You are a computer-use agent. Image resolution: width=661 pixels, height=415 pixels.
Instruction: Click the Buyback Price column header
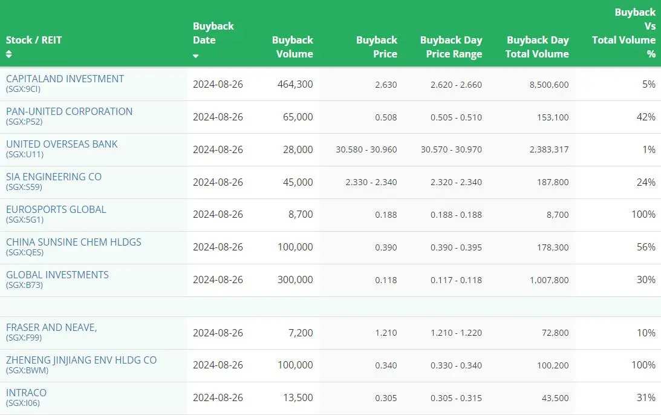pyautogui.click(x=376, y=47)
